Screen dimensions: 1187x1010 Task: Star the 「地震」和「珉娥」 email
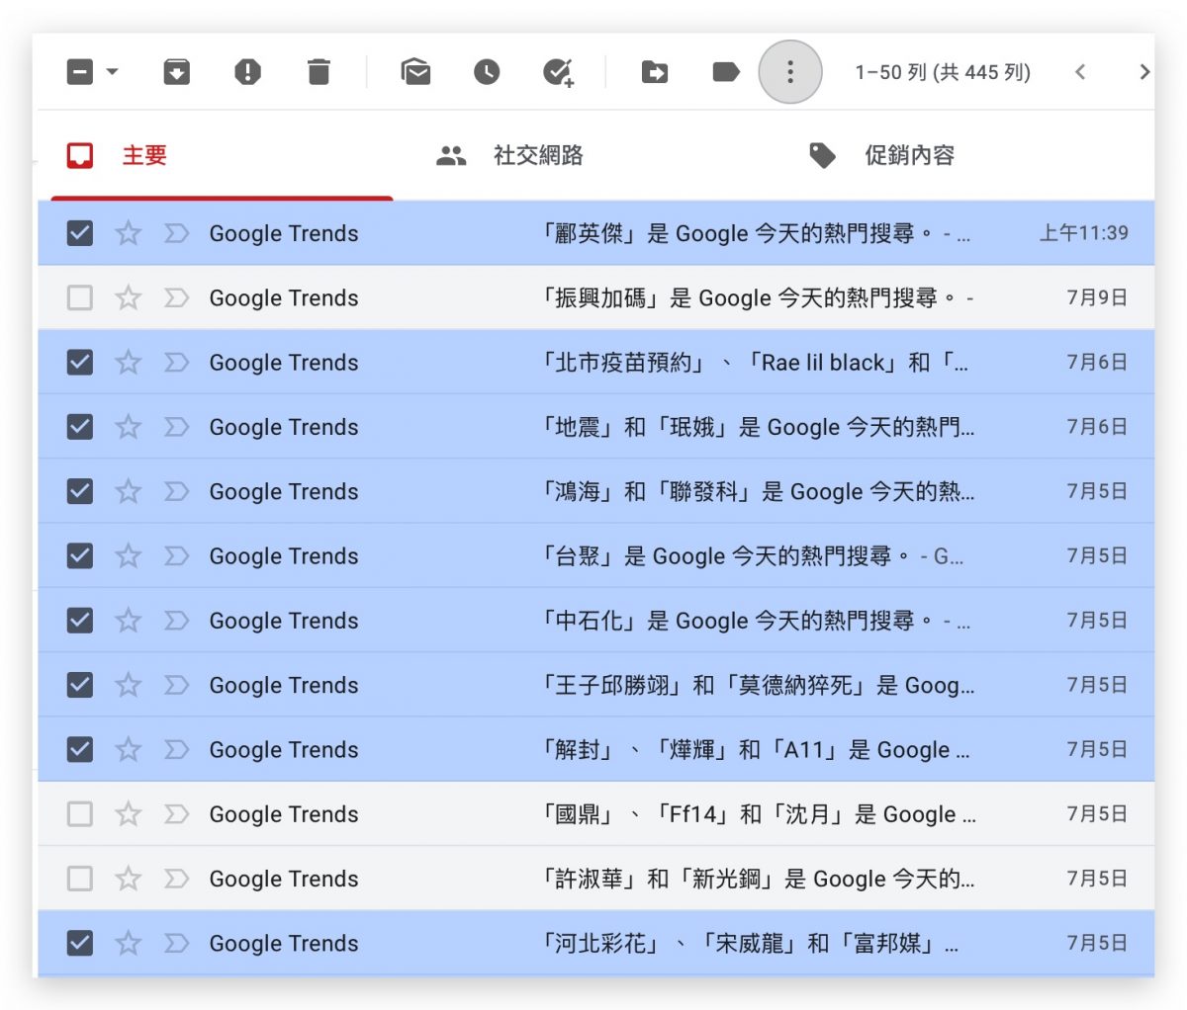pos(129,427)
